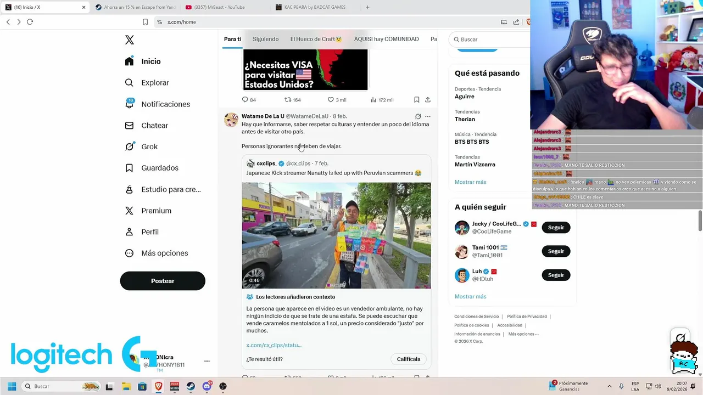Open AQUISI hay COMUNIDAD tab

tap(386, 39)
